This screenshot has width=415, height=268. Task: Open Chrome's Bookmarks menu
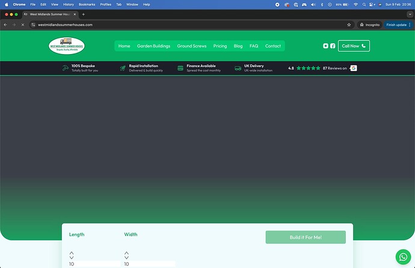87,4
